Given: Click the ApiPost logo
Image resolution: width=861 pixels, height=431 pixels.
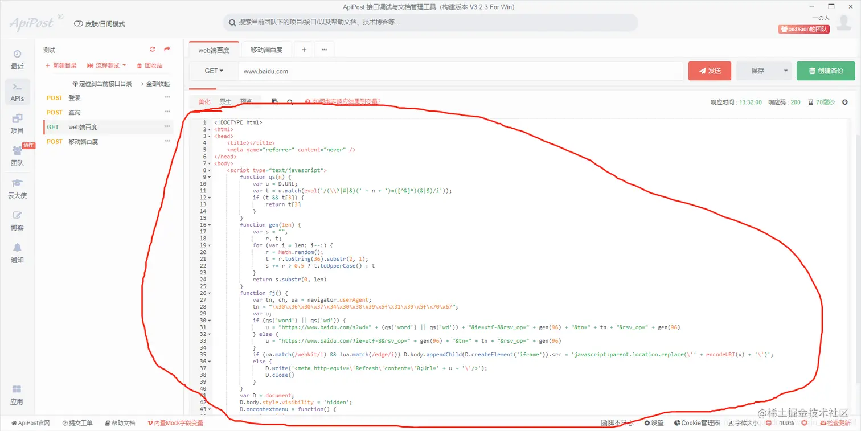Looking at the screenshot, I should [x=36, y=23].
